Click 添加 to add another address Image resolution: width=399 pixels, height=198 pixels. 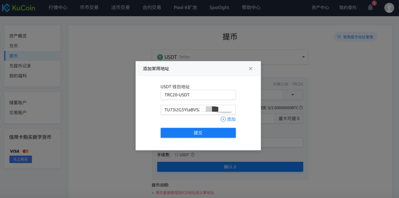(x=231, y=119)
